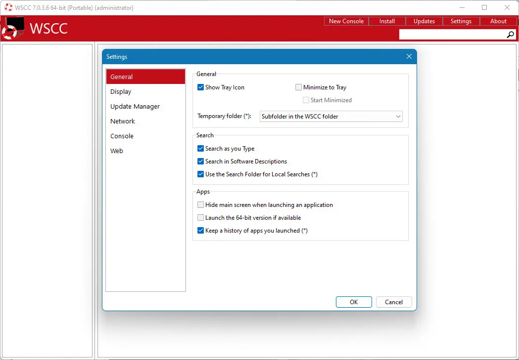Minimize the WSCC window
Screen dimensions: 519x360
coord(462,7)
